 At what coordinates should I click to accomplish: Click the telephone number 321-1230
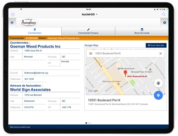[x=29, y=79]
